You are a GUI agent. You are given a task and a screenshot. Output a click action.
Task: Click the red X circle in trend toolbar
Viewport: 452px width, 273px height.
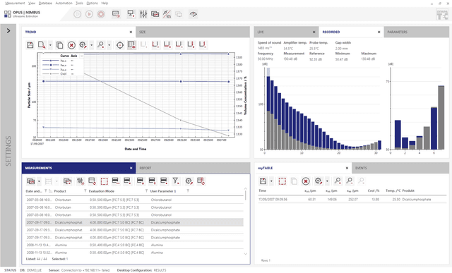pyautogui.click(x=71, y=45)
